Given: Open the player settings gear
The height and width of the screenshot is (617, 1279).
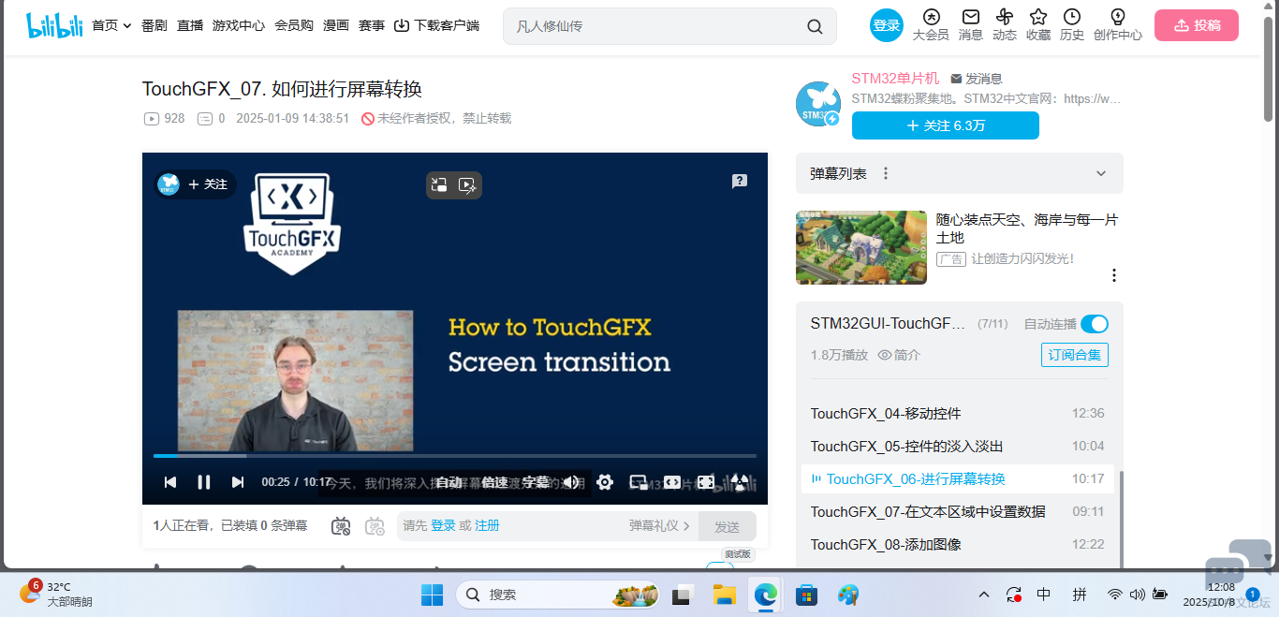Looking at the screenshot, I should point(605,482).
